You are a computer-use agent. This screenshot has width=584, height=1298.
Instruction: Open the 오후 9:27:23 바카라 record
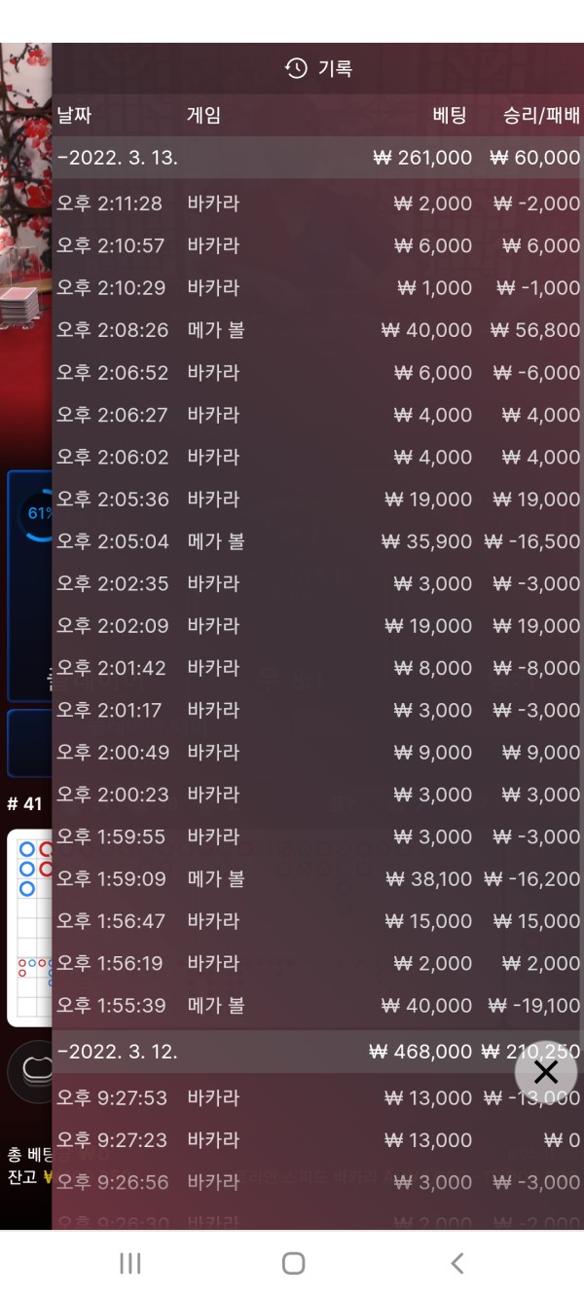point(317,1139)
